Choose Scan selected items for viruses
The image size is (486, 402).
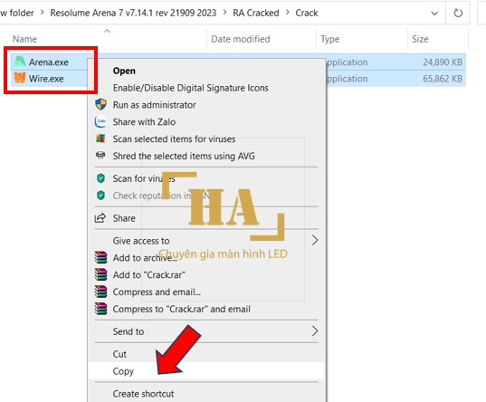tap(174, 139)
